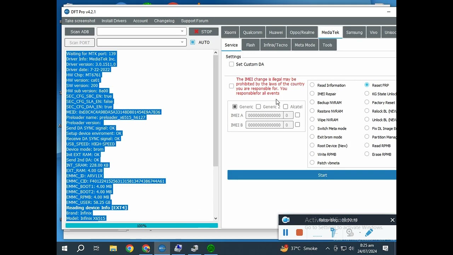Screen dimensions: 453x255
Task: Click the DFT Pro title bar logo
Action: [x=67, y=12]
